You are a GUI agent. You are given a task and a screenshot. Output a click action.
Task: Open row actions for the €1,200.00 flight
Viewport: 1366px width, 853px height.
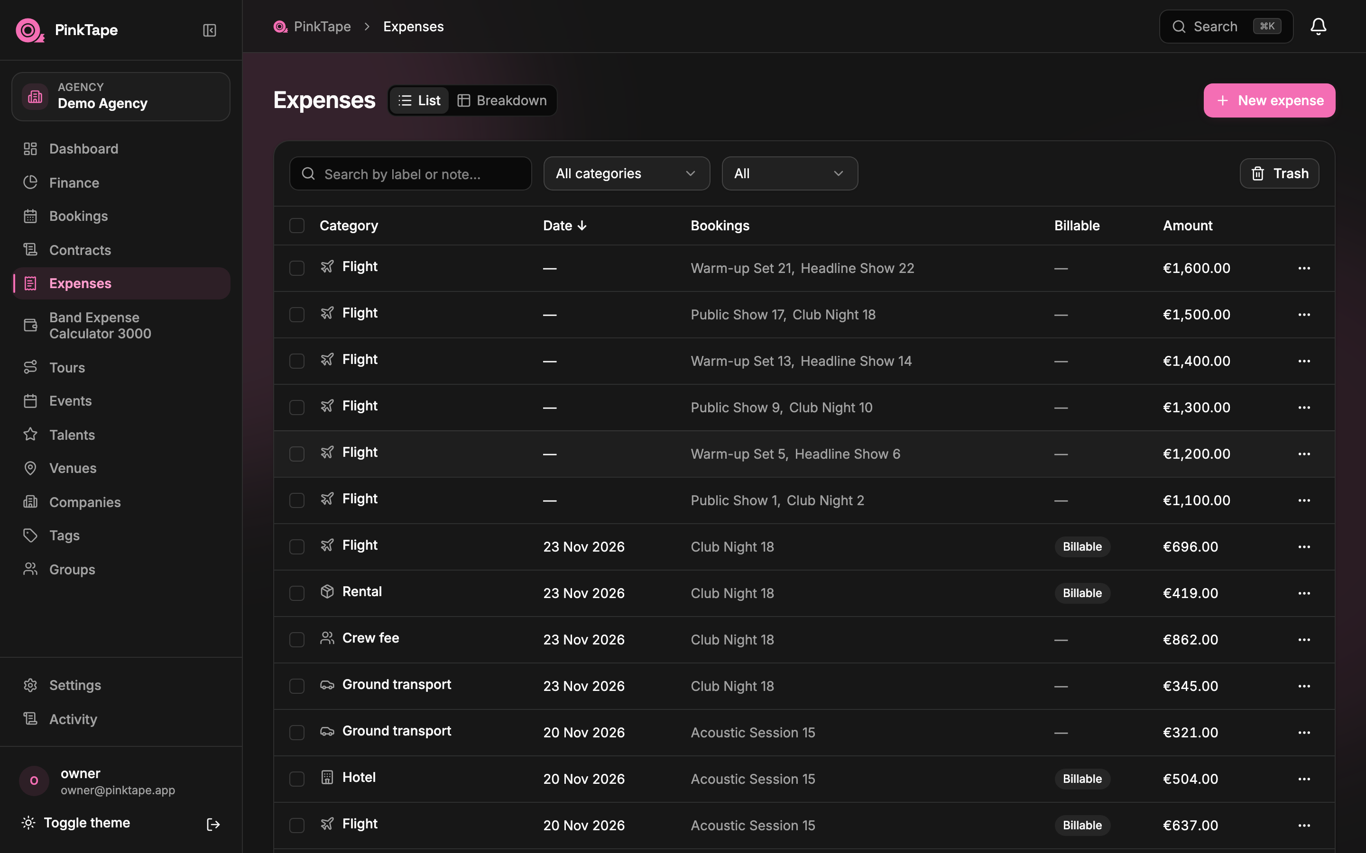pyautogui.click(x=1304, y=454)
